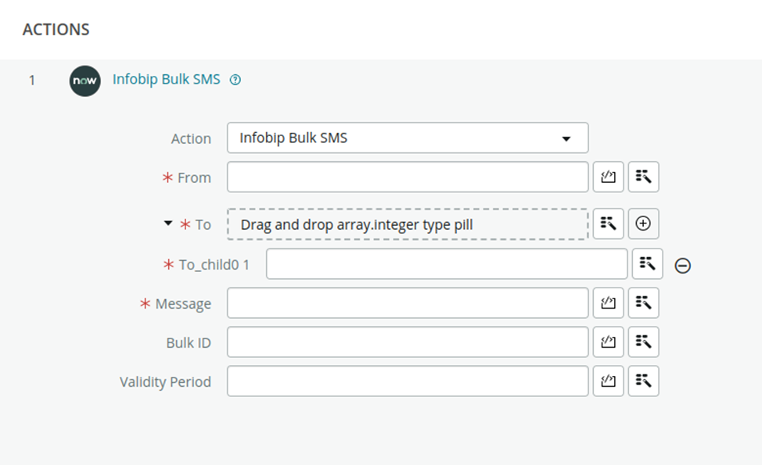Open the data pill picker for Validity Period
Image resolution: width=762 pixels, height=465 pixels.
tap(643, 381)
